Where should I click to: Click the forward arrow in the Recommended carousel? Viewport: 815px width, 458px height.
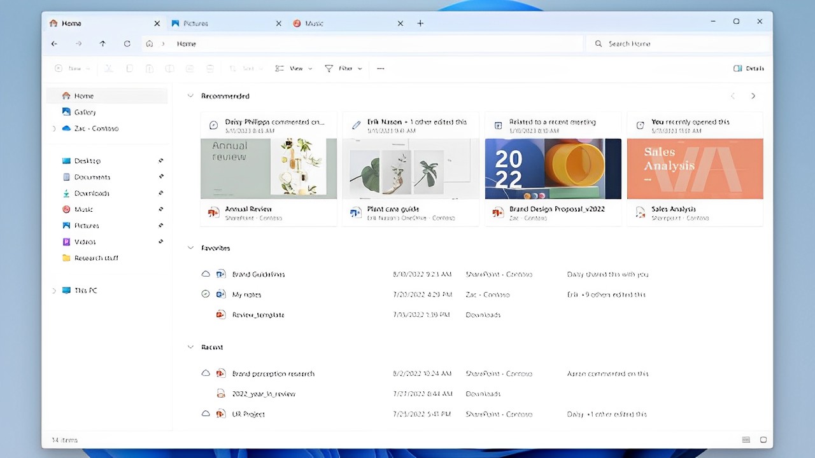coord(753,95)
